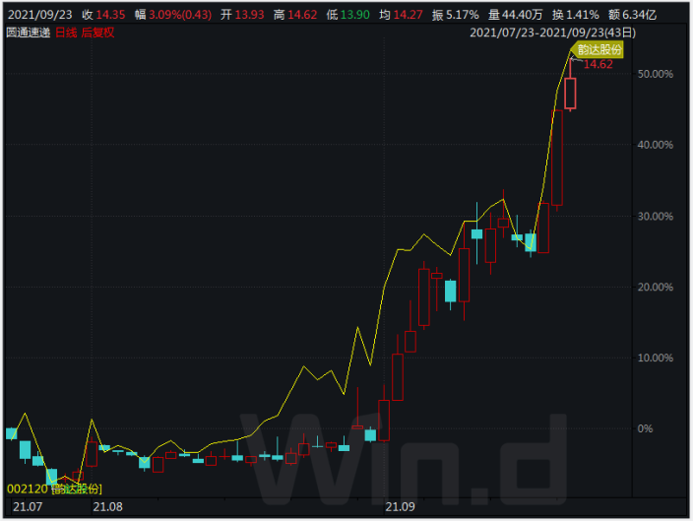Click the 21.09 month marker on time axis

pyautogui.click(x=400, y=507)
